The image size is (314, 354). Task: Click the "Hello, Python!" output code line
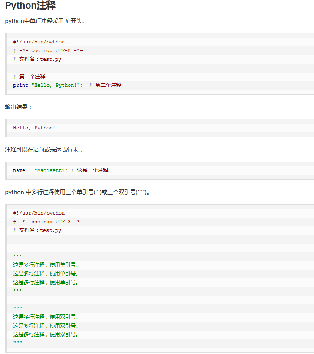[x=34, y=128]
